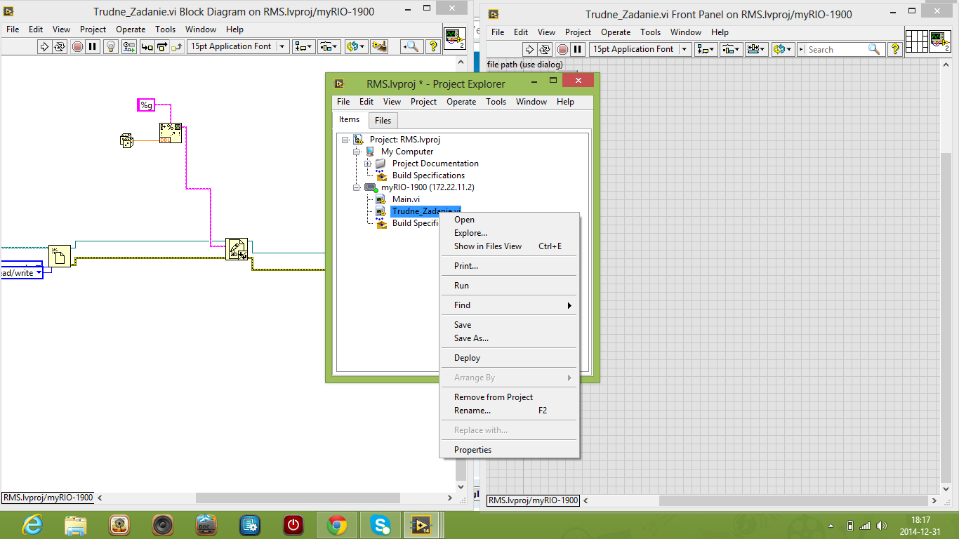Click the Random Number dice node
Image resolution: width=959 pixels, height=539 pixels.
coord(126,140)
